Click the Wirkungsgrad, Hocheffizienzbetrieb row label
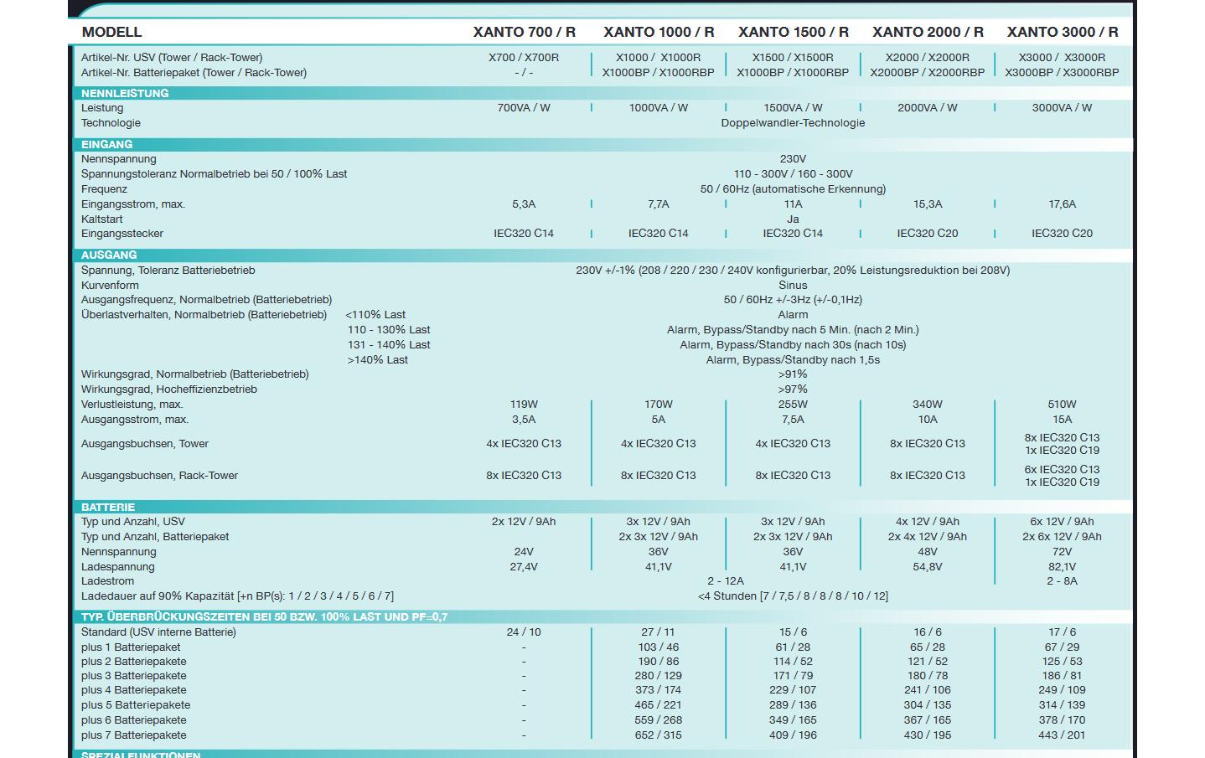 click(169, 389)
